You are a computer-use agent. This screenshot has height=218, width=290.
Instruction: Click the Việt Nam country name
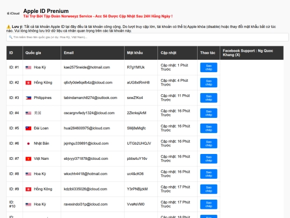(41, 158)
